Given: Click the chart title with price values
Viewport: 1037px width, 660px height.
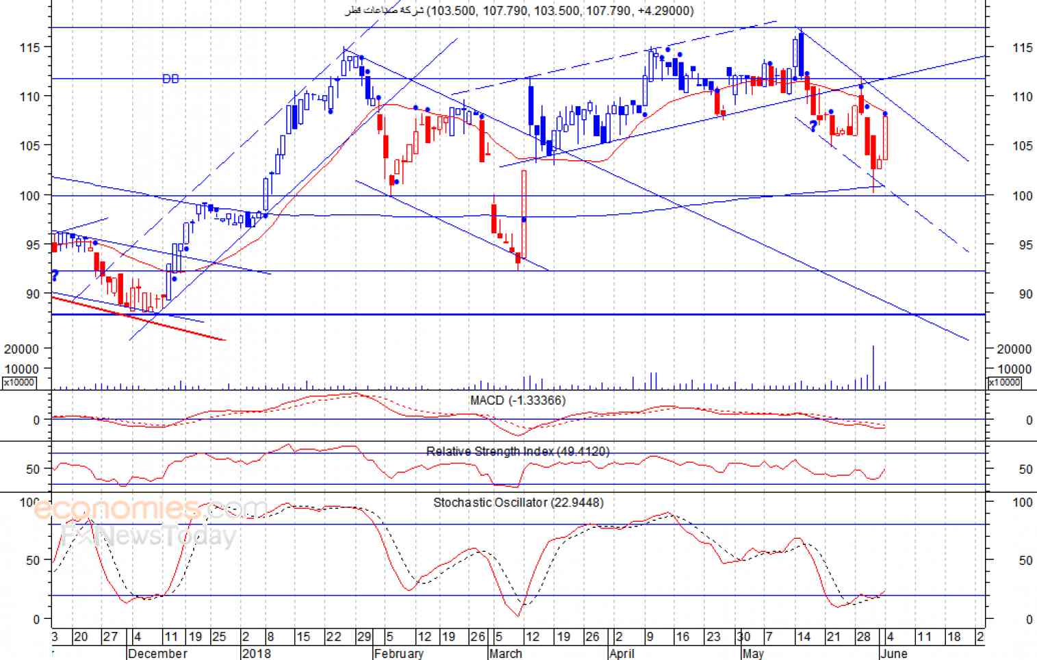Looking at the screenshot, I should 519,10.
